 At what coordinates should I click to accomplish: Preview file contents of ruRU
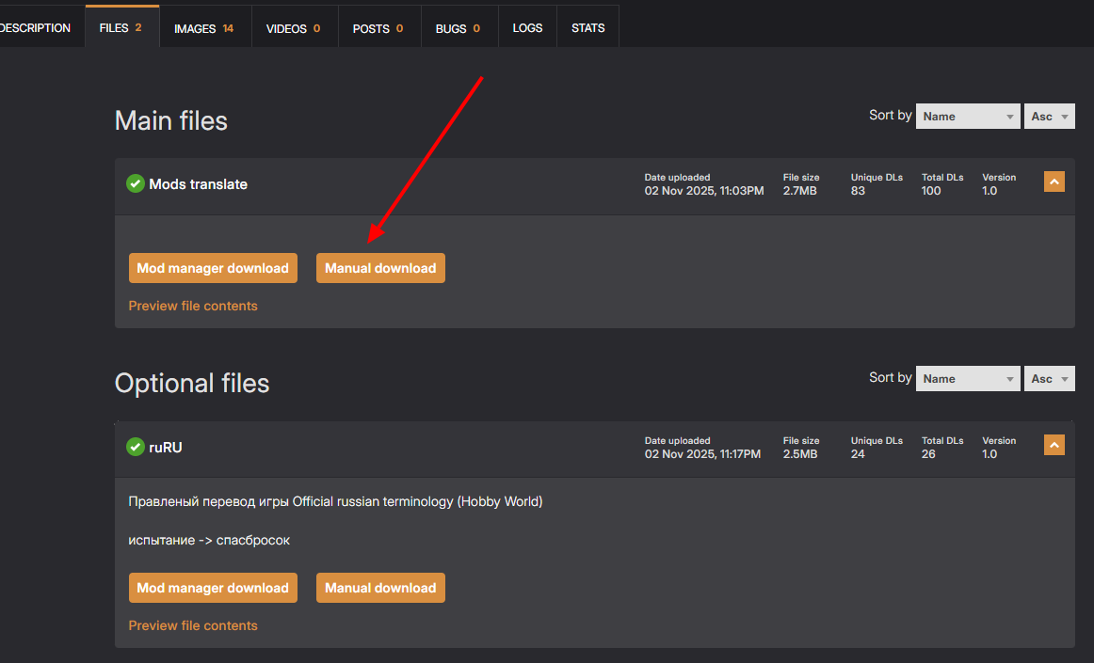pos(193,625)
